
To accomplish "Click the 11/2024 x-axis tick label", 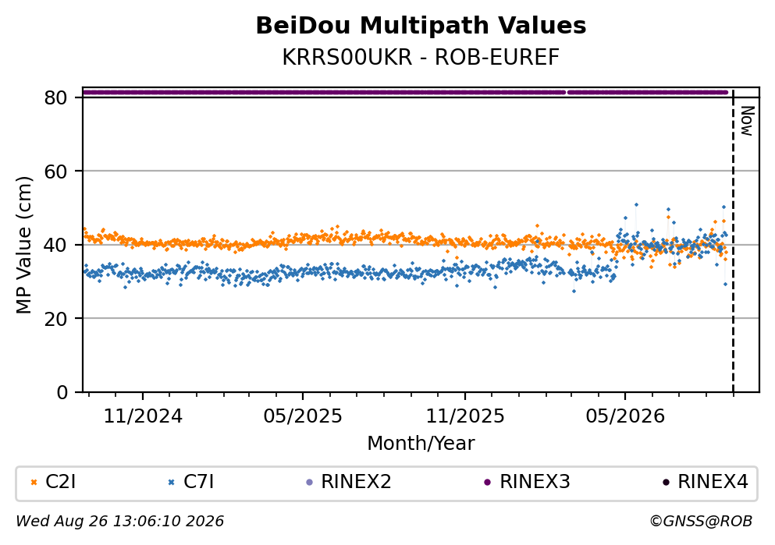I will pos(143,416).
